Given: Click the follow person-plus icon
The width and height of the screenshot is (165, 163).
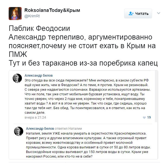Looking at the screenshot, I should coord(131,14).
